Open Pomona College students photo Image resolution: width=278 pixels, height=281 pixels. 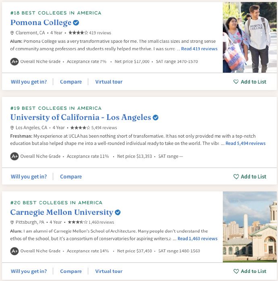pyautogui.click(x=250, y=37)
